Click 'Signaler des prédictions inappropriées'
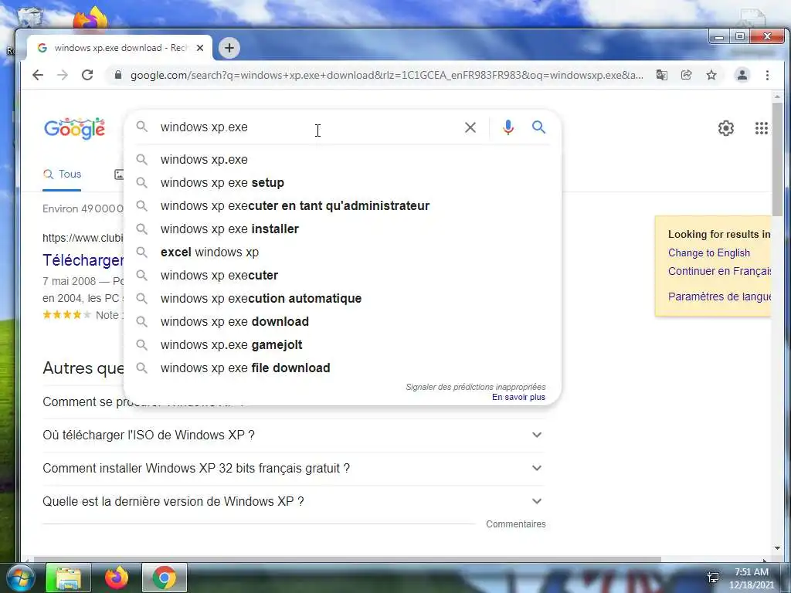Image resolution: width=791 pixels, height=593 pixels. (476, 387)
